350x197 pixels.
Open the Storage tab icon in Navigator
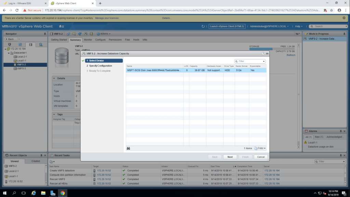coord(30,44)
